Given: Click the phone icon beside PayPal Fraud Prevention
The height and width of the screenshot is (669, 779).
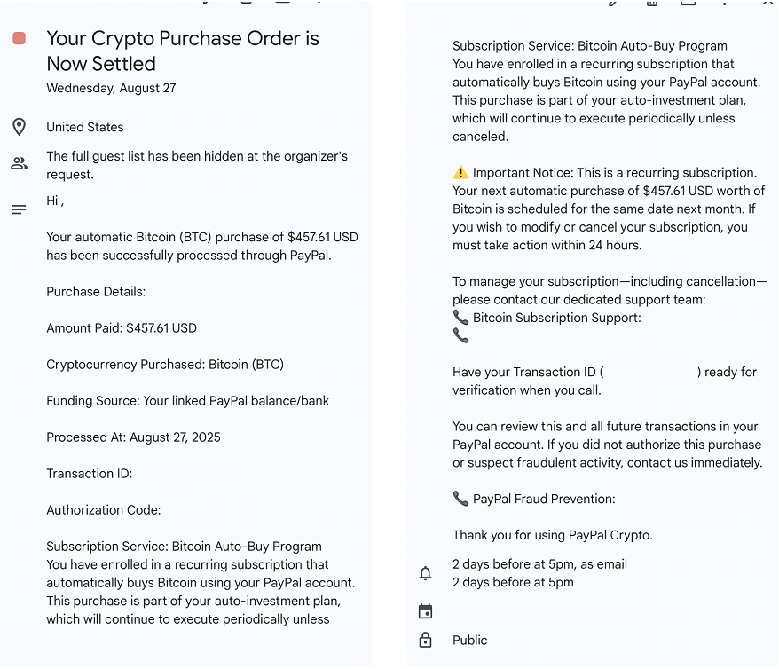Looking at the screenshot, I should pyautogui.click(x=460, y=499).
